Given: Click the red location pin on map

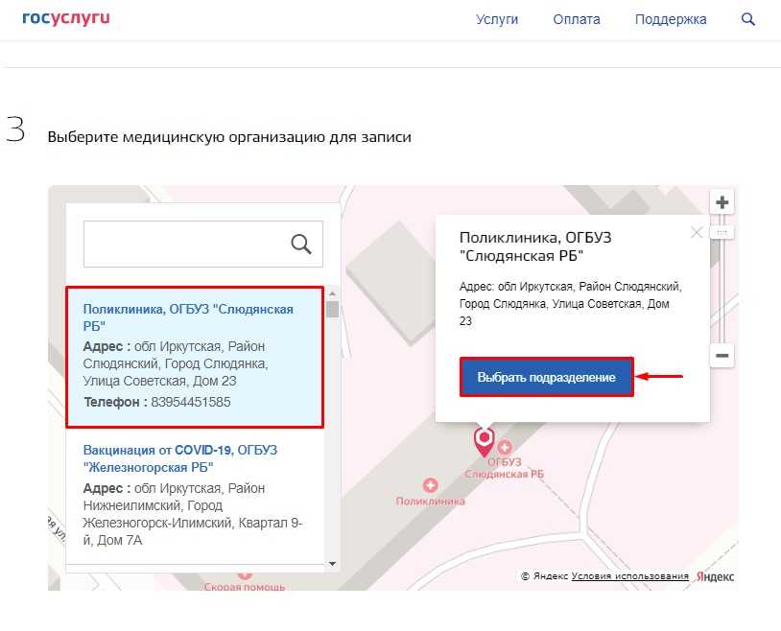Looking at the screenshot, I should click(x=485, y=441).
